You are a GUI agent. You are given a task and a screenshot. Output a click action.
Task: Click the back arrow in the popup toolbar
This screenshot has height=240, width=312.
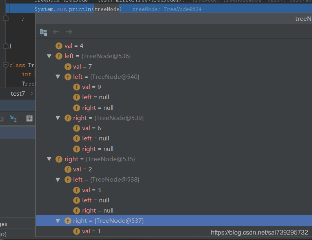[56, 32]
